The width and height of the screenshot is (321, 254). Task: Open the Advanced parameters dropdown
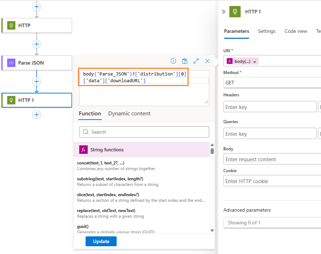[x=272, y=223]
